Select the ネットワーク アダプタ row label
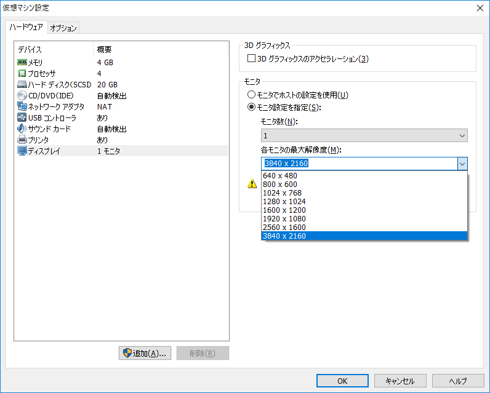This screenshot has width=490, height=393. [56, 107]
